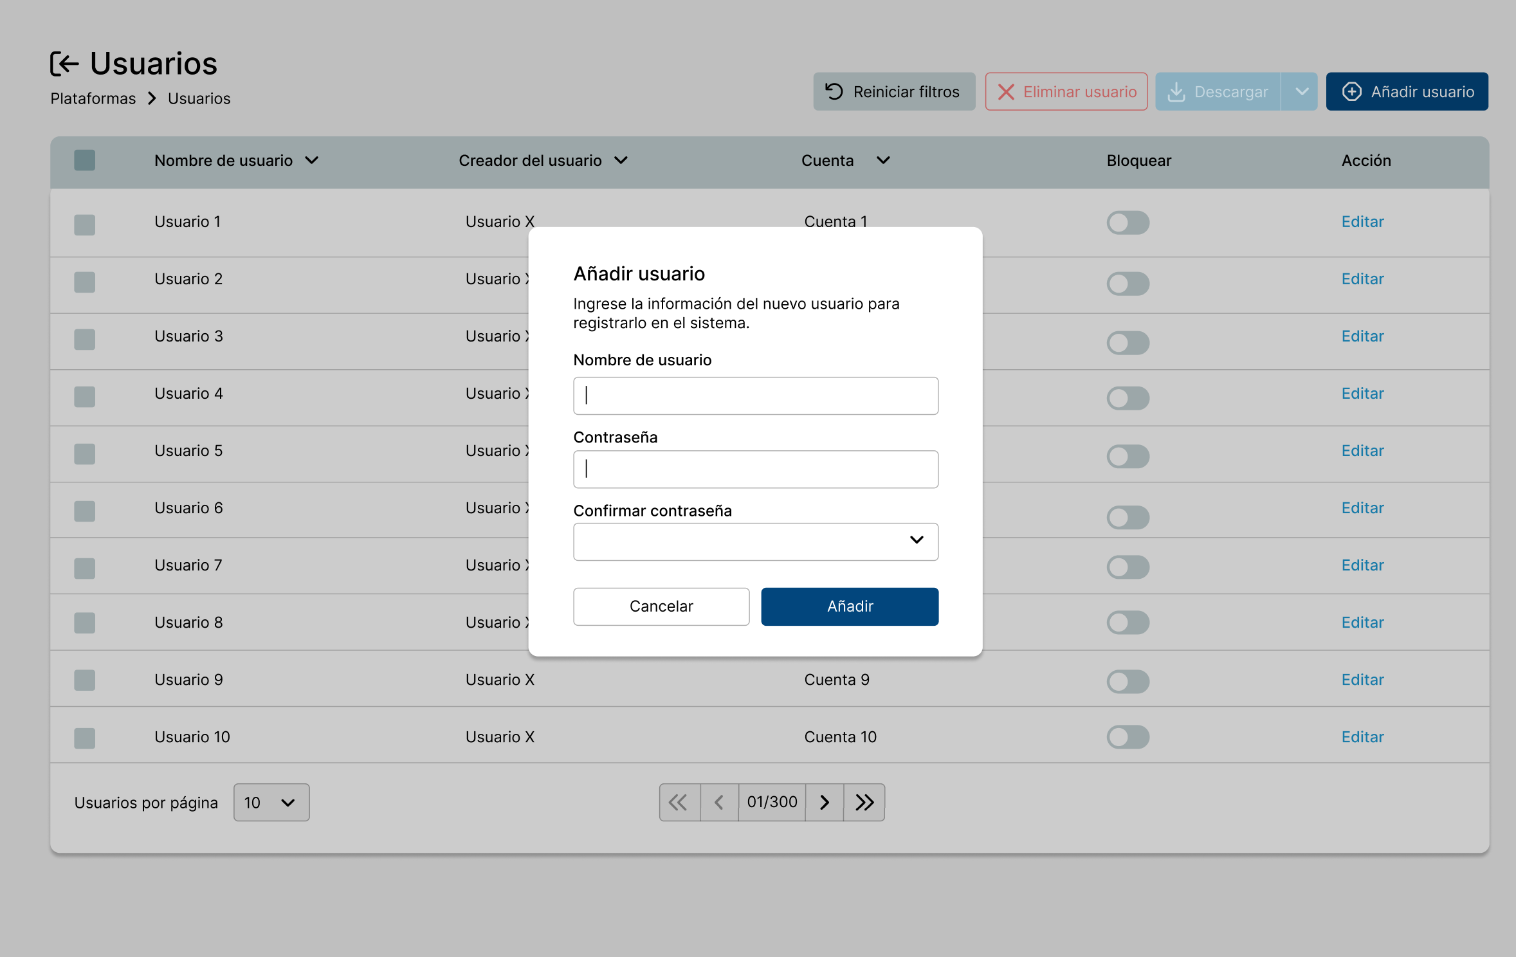Click the Reiniciar filtros reset icon
The height and width of the screenshot is (957, 1516).
click(x=834, y=91)
